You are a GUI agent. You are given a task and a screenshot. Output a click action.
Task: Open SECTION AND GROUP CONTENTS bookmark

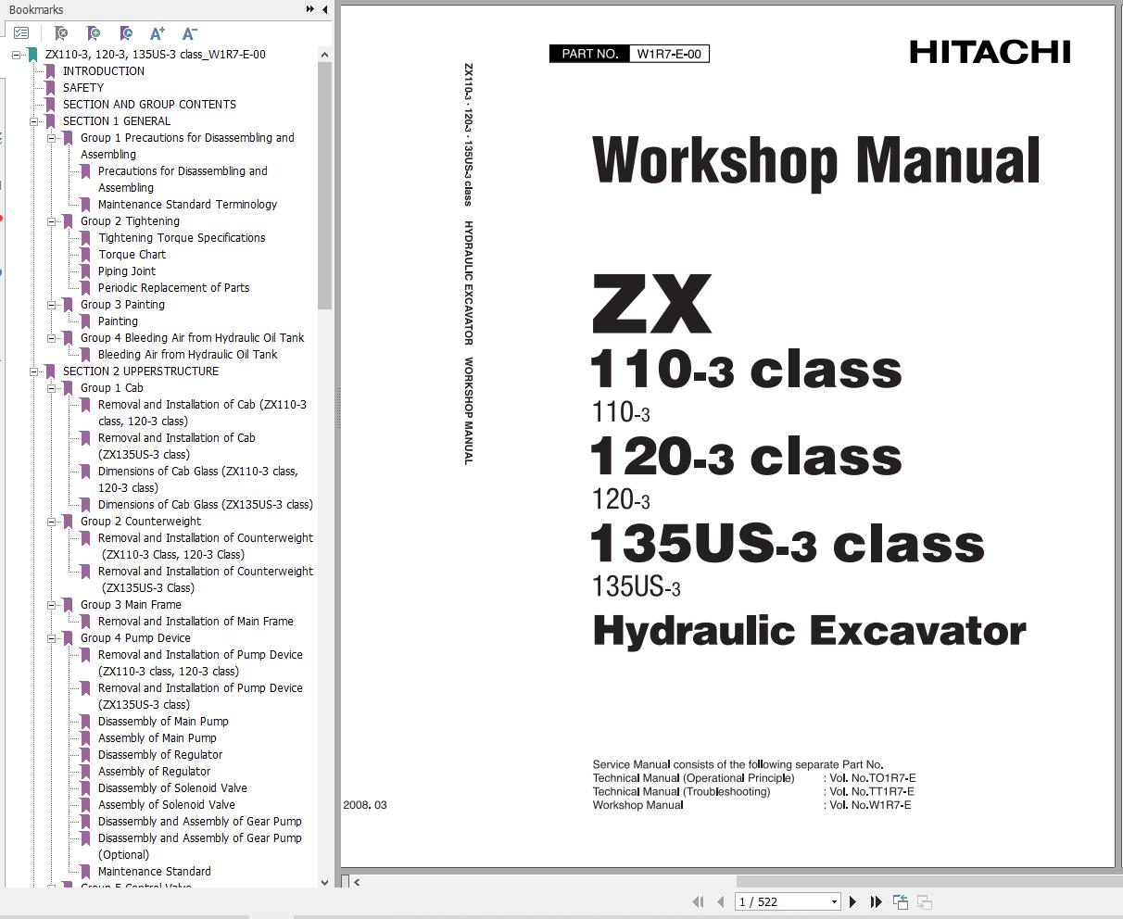tap(149, 105)
